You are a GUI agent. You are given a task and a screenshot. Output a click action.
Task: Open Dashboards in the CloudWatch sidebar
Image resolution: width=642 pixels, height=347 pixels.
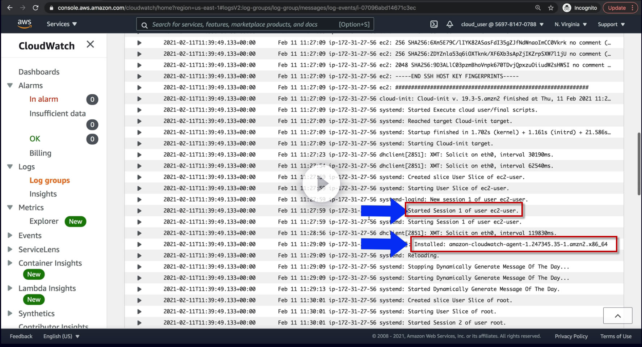[39, 72]
